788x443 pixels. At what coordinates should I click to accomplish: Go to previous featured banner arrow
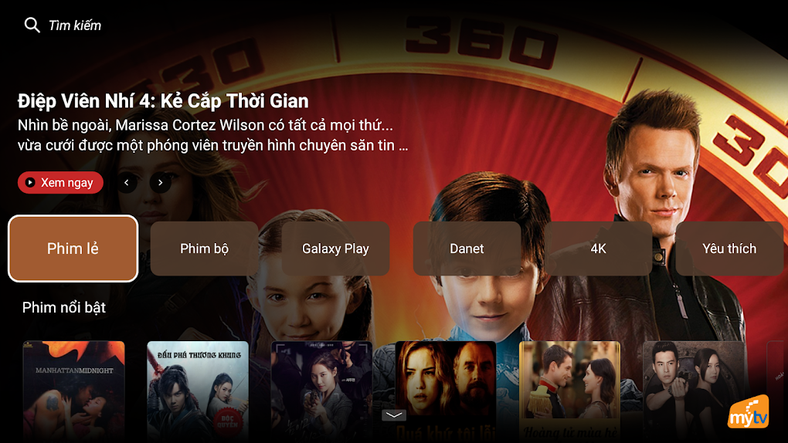(127, 182)
